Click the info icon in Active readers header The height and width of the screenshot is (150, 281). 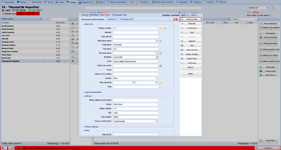[40, 19]
